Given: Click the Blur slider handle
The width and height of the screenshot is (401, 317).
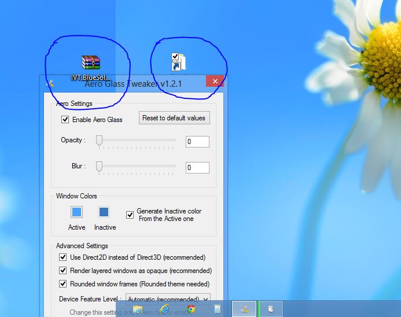Looking at the screenshot, I should pyautogui.click(x=99, y=167).
